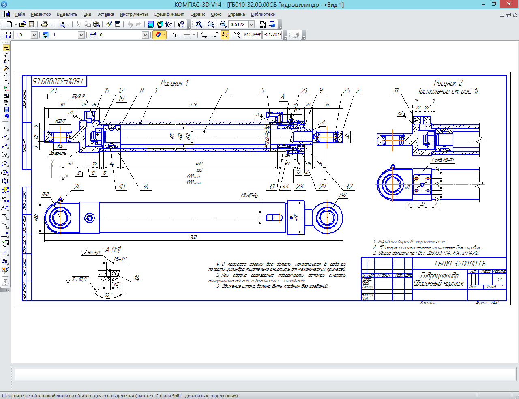Select Copy Properties brush icon
The width and height of the screenshot is (519, 399).
click(x=109, y=24)
